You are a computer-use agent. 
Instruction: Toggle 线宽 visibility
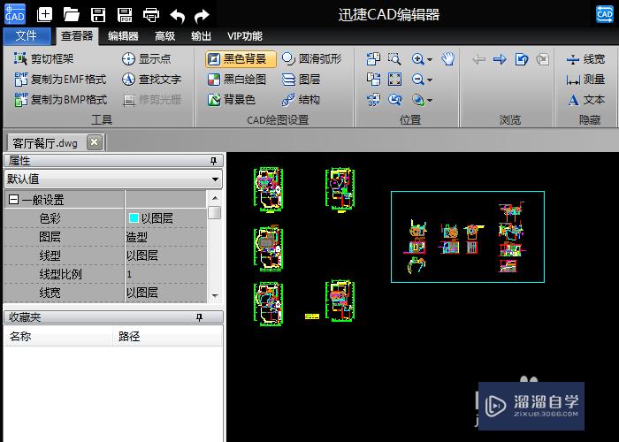pyautogui.click(x=585, y=59)
